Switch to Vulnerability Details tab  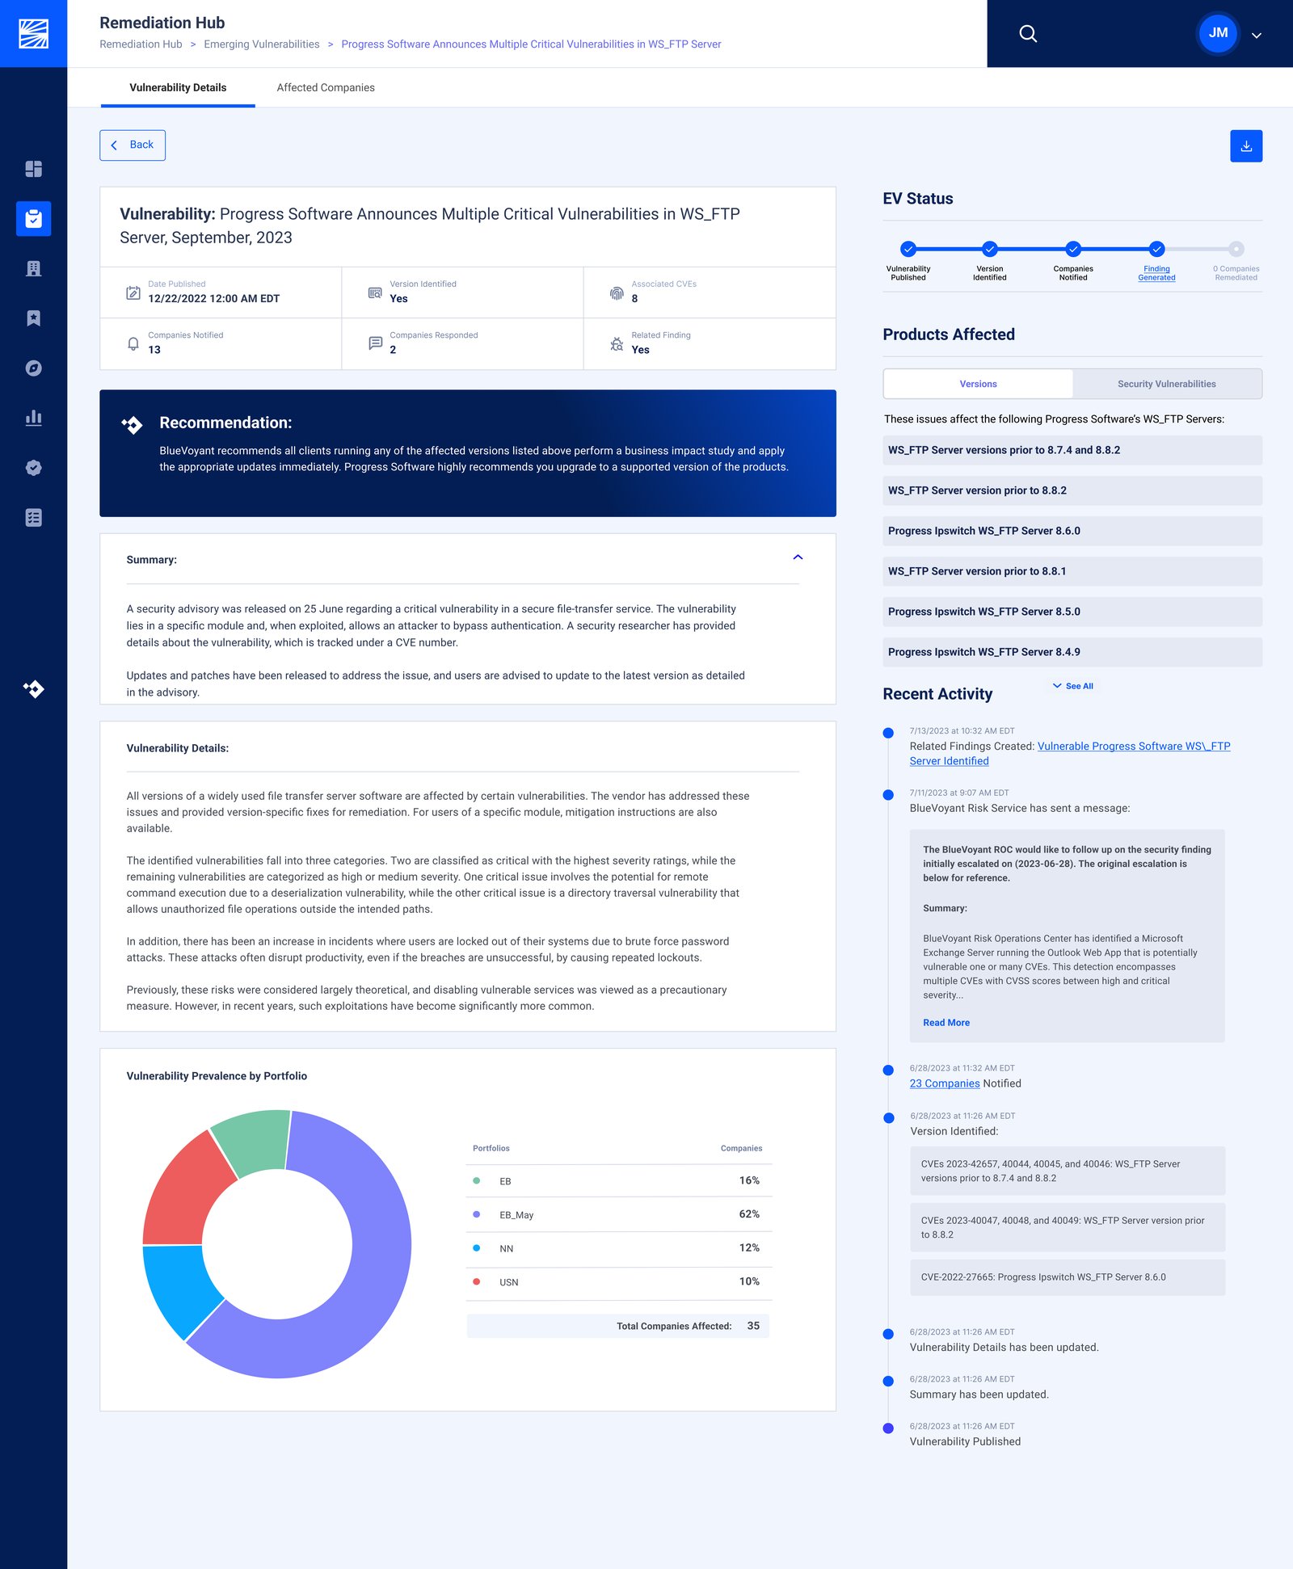coord(178,87)
